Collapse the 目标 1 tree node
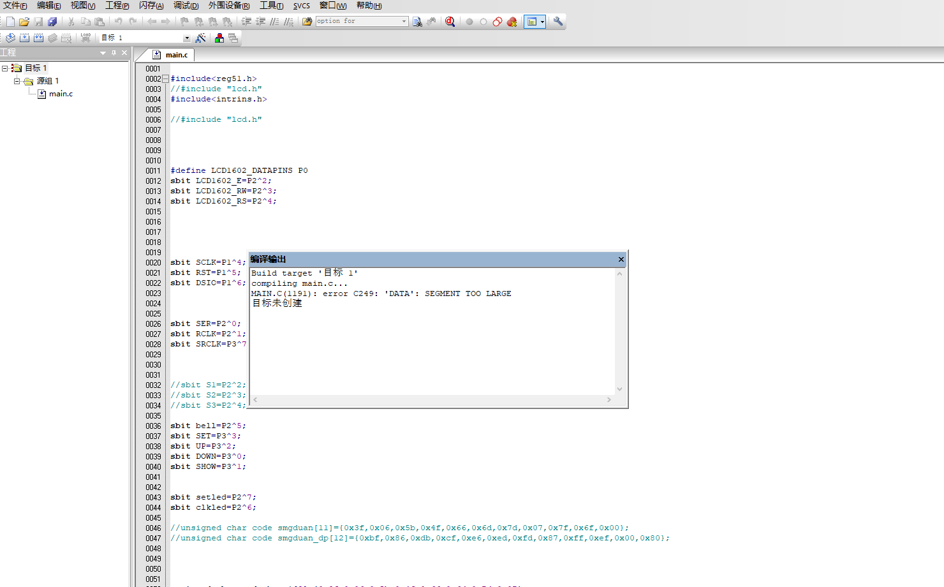This screenshot has height=587, width=944. coord(4,68)
